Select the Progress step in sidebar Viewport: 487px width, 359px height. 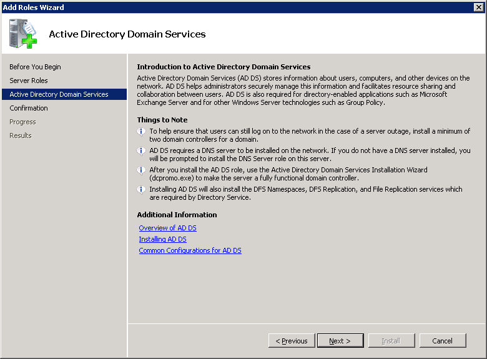(22, 122)
